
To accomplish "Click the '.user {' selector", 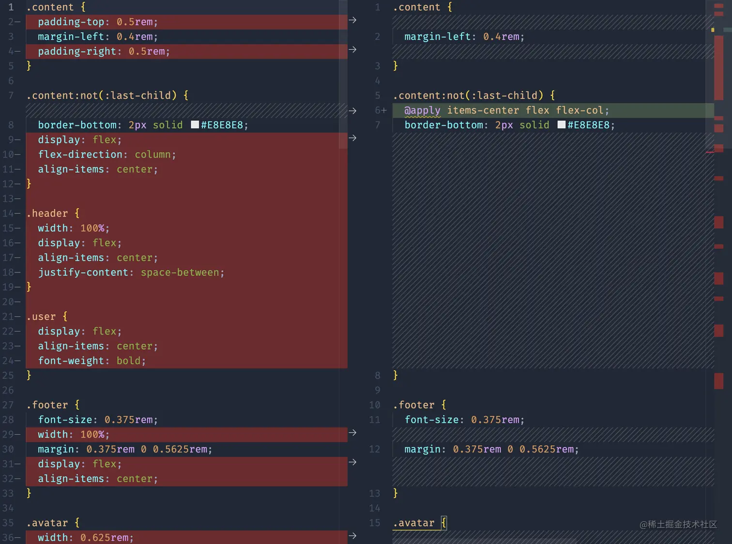I will point(47,317).
